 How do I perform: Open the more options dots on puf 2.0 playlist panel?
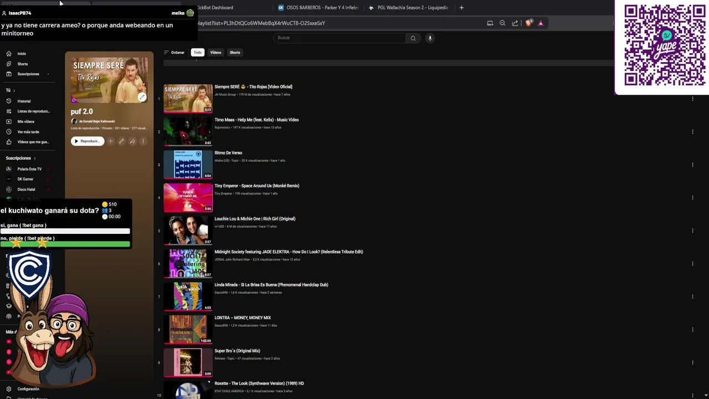pyautogui.click(x=143, y=141)
